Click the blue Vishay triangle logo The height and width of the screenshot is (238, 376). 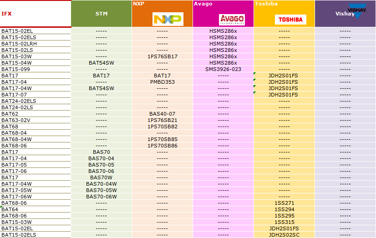coord(357,11)
